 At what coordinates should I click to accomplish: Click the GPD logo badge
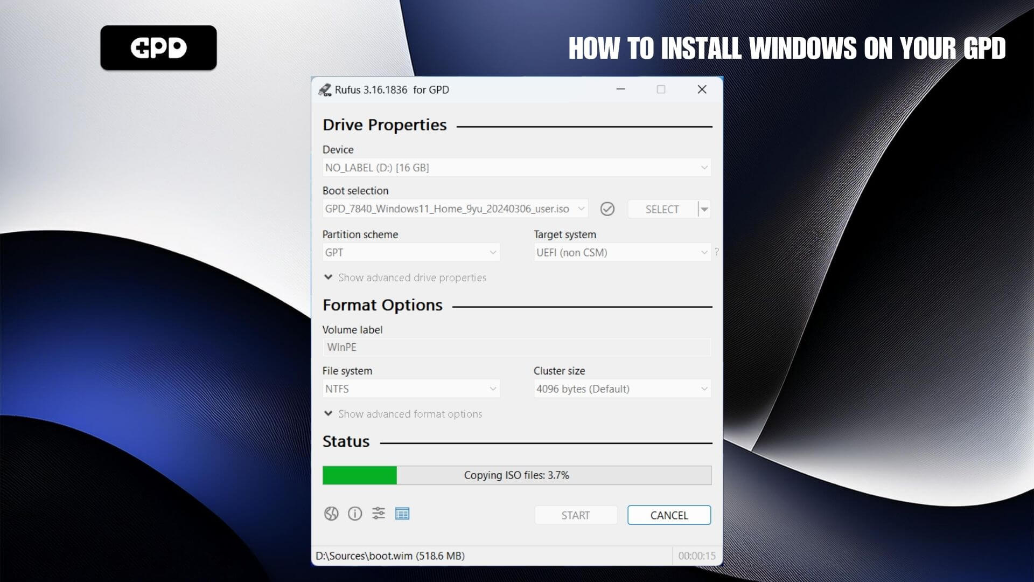coord(158,48)
